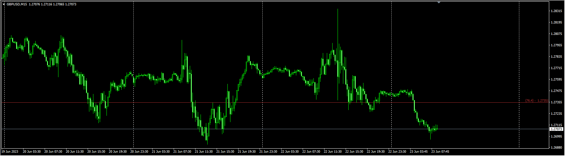This screenshot has width=565, height=156.
Task: Click the 21 Jun 11:30 time label
Action: coord(204,152)
